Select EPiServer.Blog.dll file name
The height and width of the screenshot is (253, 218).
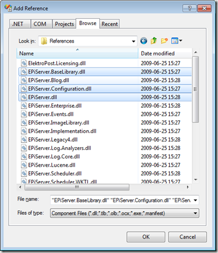(48, 80)
